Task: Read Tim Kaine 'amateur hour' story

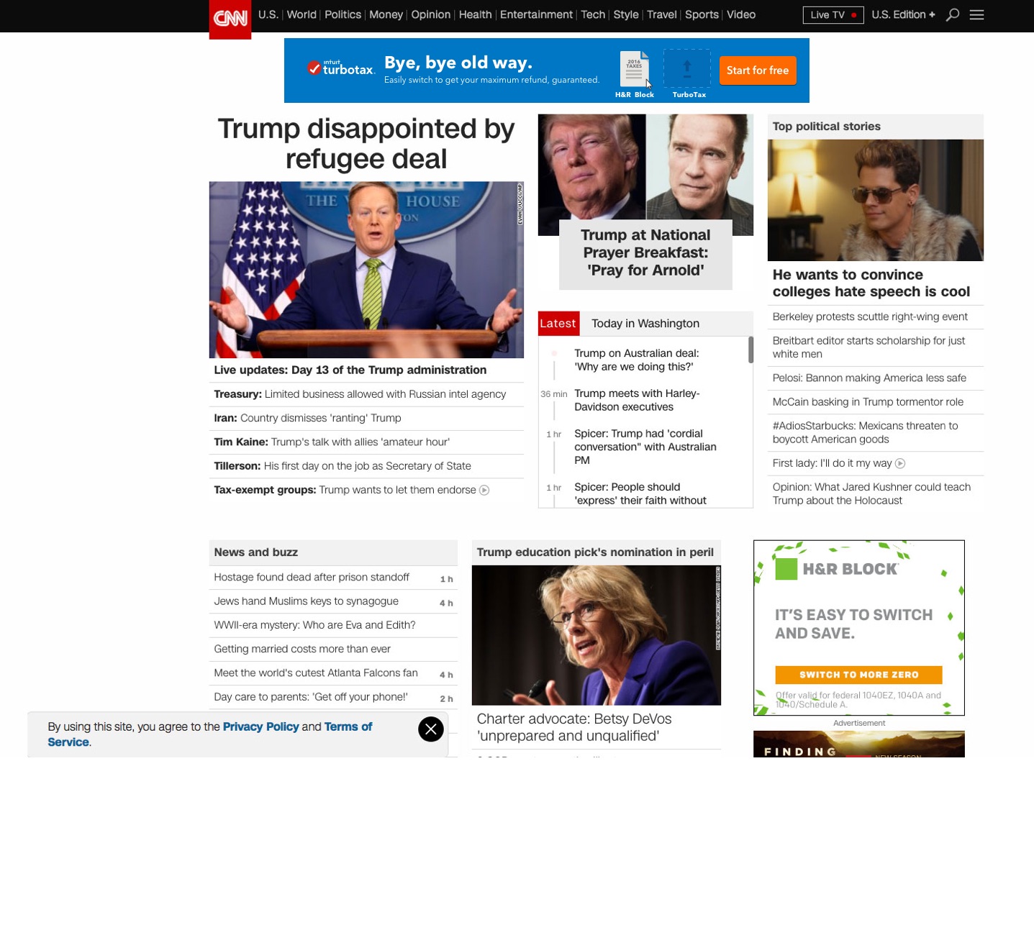Action: 332,442
